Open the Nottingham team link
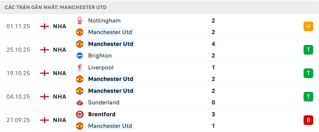This screenshot has width=319, height=132. click(104, 21)
